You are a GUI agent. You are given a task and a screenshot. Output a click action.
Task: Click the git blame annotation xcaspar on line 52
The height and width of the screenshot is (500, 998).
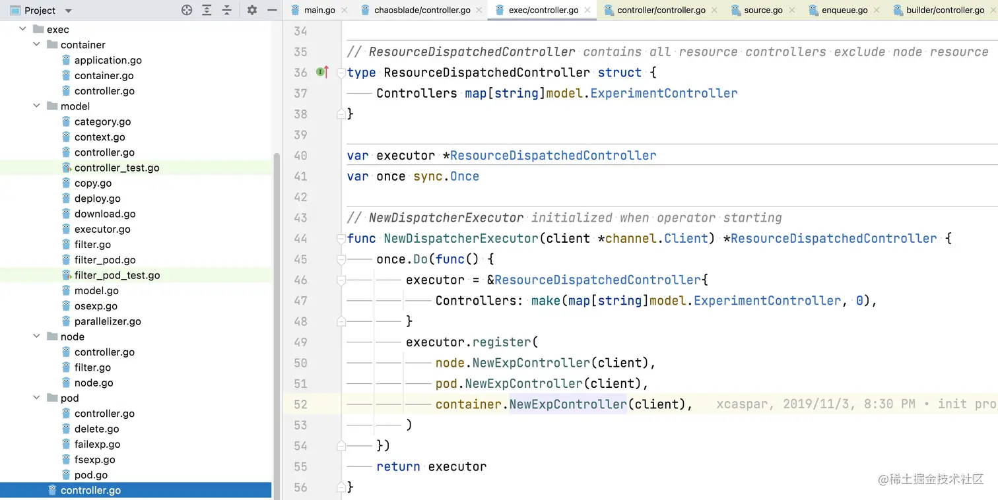pyautogui.click(x=855, y=404)
